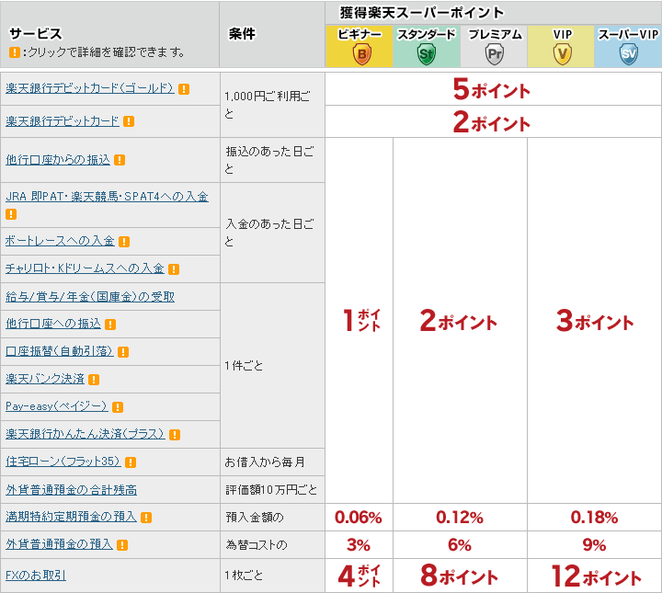This screenshot has width=662, height=593.
Task: Open JRA 即PAT・楽天競馬・SPAT4への入金 link
Action: (x=107, y=197)
